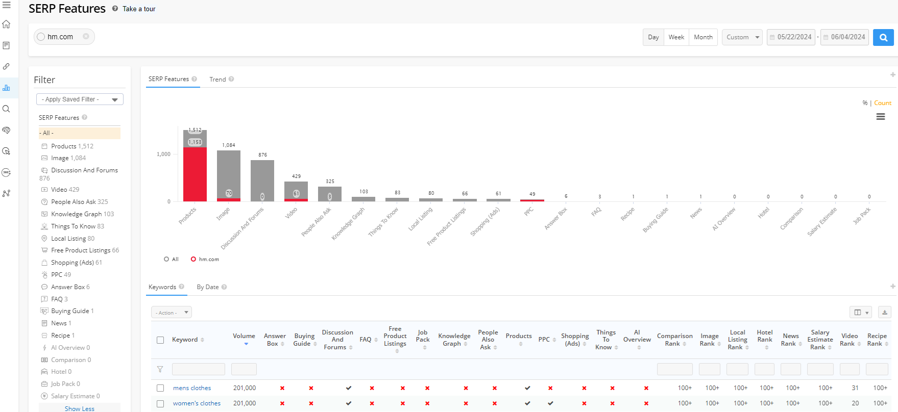Click the bar chart icon in sidebar
This screenshot has width=898, height=412.
(7, 88)
